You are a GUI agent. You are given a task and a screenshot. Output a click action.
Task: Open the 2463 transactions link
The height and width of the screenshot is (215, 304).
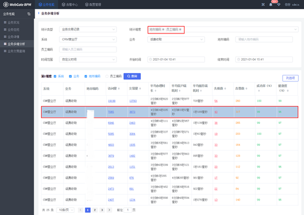(x=132, y=123)
